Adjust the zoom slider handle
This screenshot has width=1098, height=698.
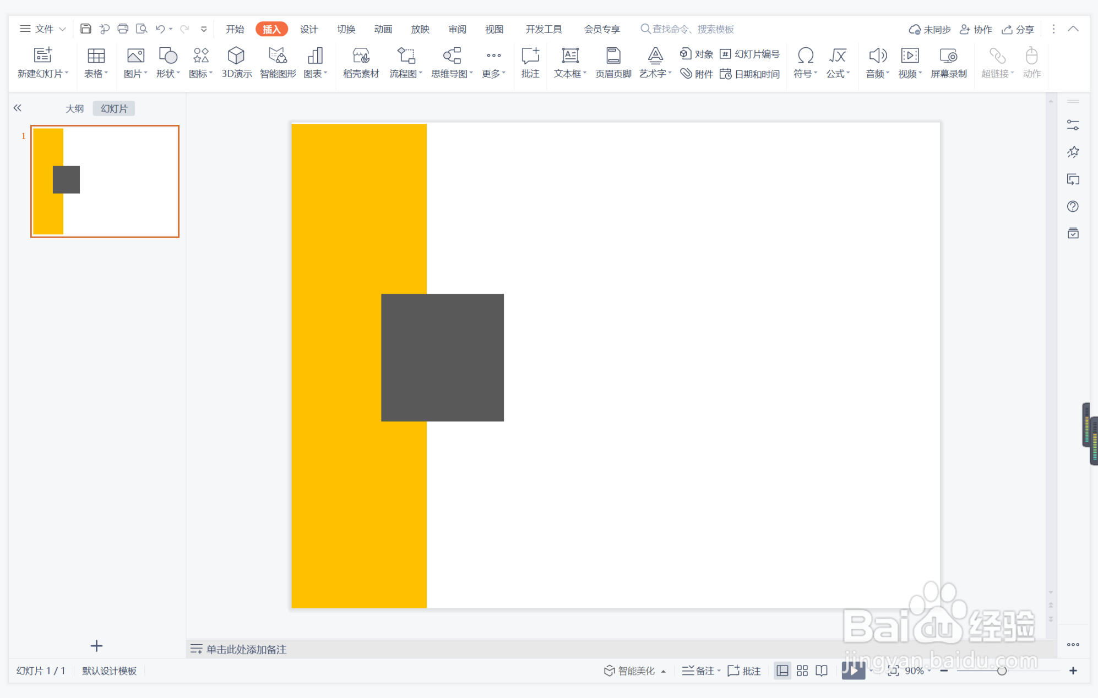[1002, 670]
